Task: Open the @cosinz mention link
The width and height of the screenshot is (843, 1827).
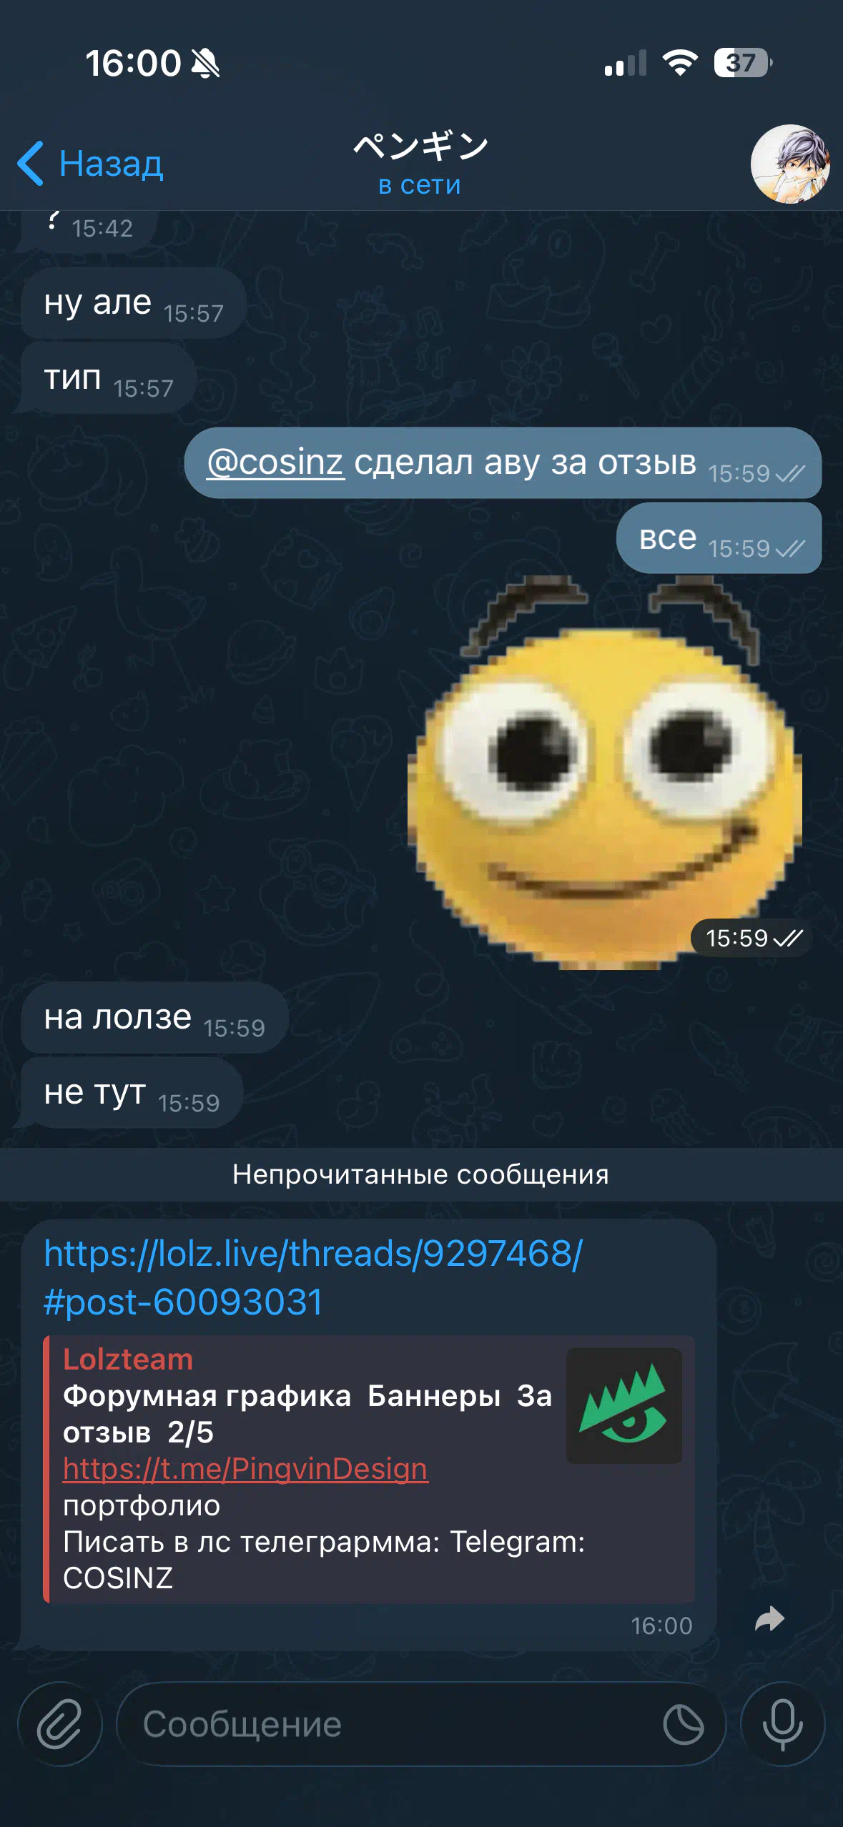Action: click(275, 462)
